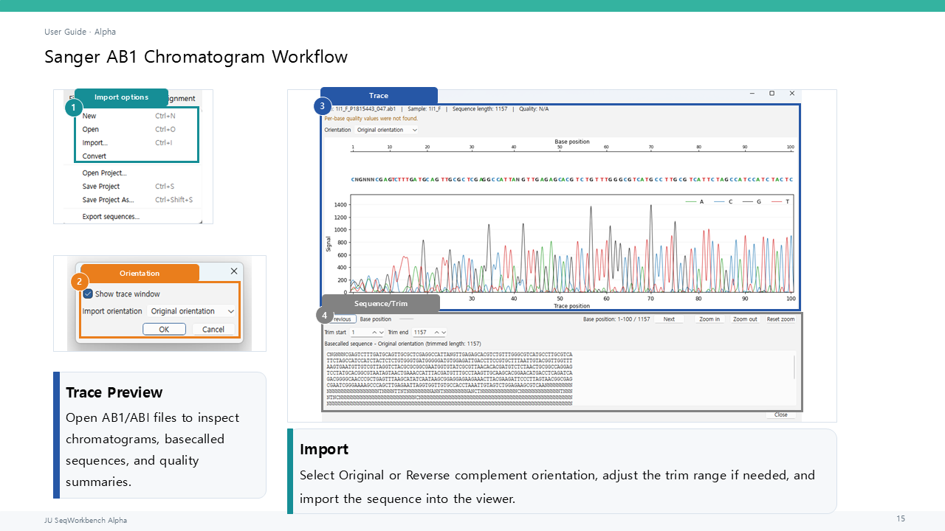Maximize the trace window
Screen dimensions: 945x531
click(772, 94)
